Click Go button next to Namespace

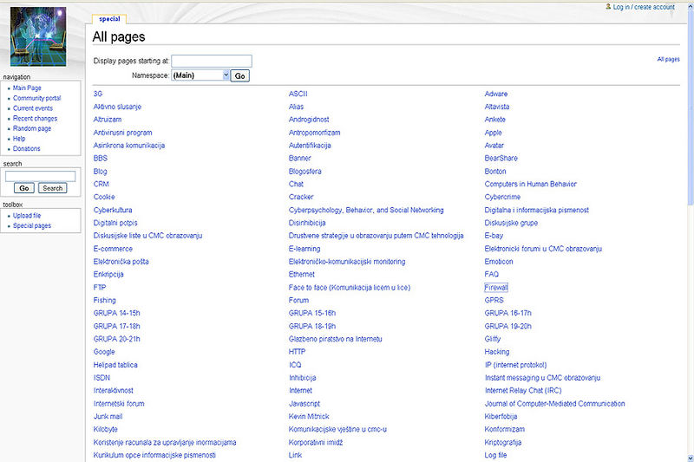tap(240, 76)
